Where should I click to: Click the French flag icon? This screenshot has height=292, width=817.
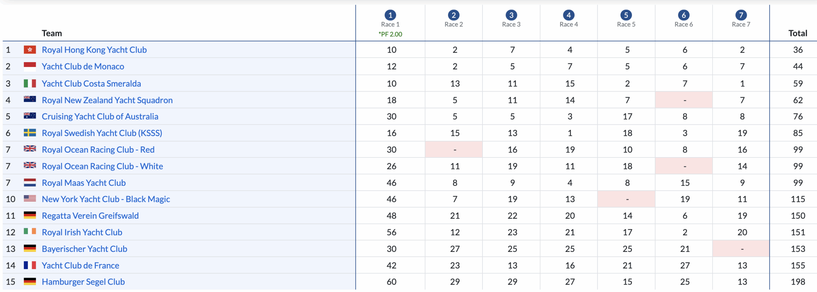click(x=30, y=265)
